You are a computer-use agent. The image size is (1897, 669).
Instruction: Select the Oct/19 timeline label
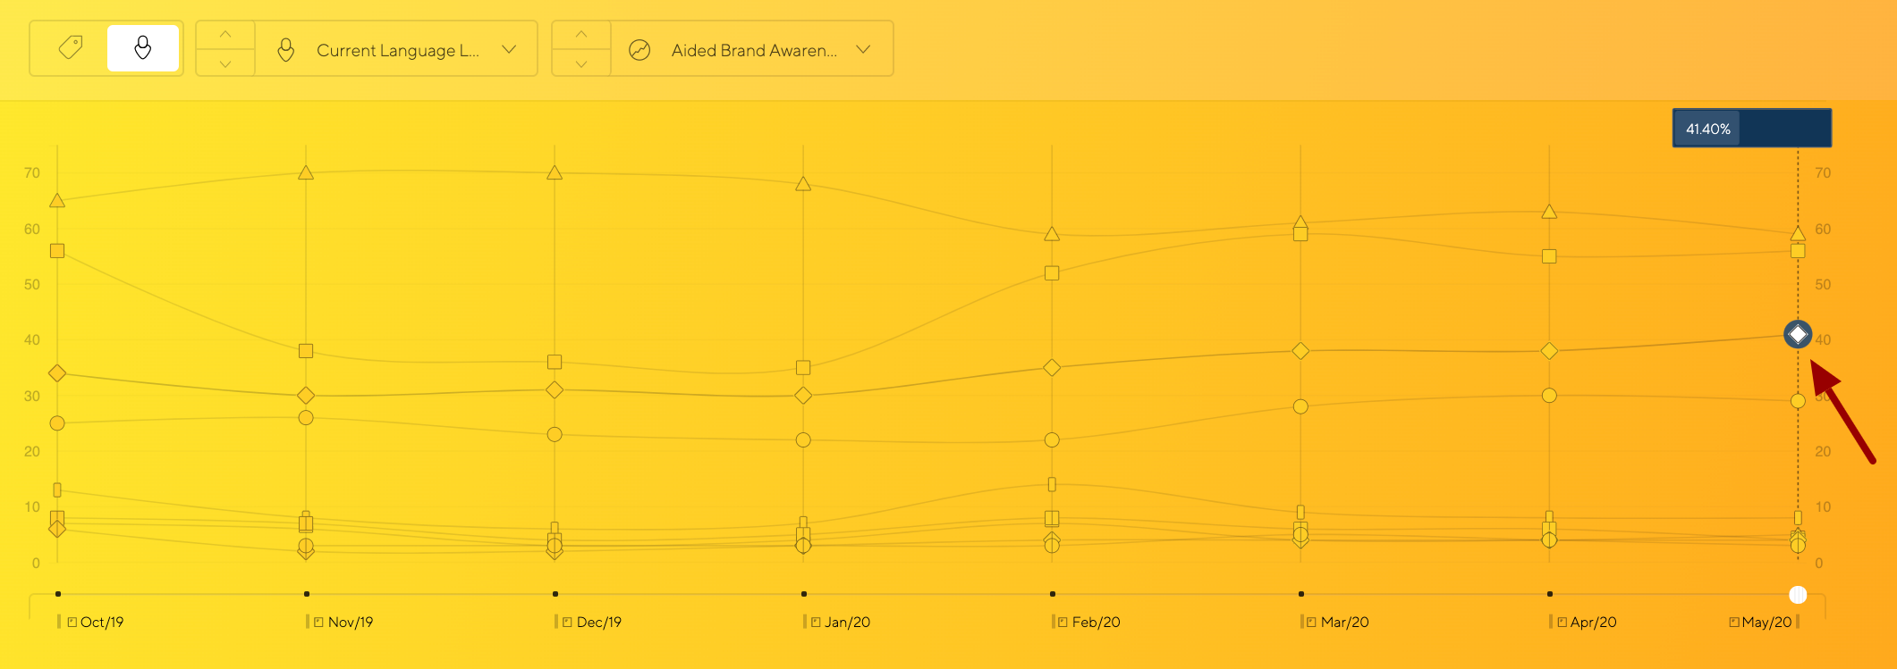(x=101, y=622)
